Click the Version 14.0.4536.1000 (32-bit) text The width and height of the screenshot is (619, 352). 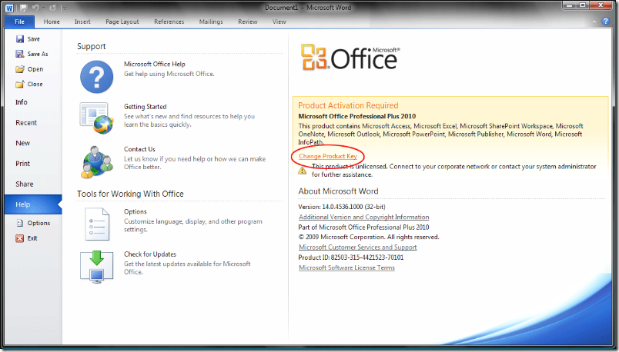342,207
